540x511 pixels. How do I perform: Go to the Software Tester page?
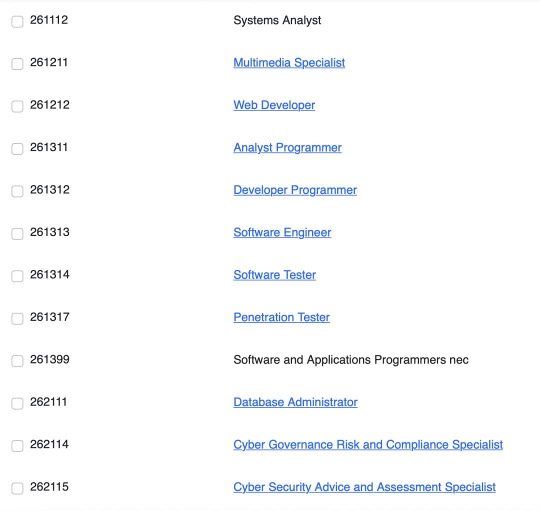(x=274, y=275)
